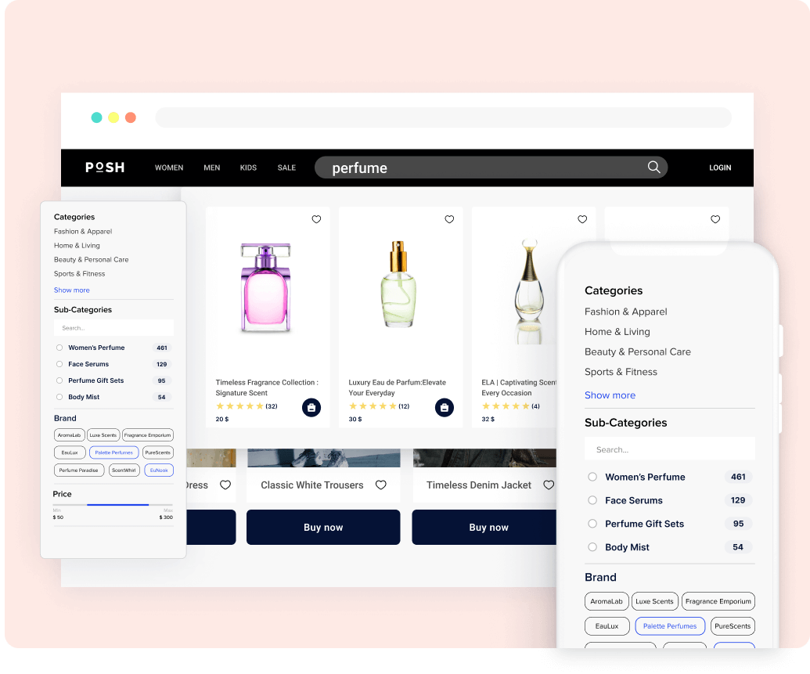
Task: Favorite the Timeless Fragrance Collection perfume
Action: point(316,219)
